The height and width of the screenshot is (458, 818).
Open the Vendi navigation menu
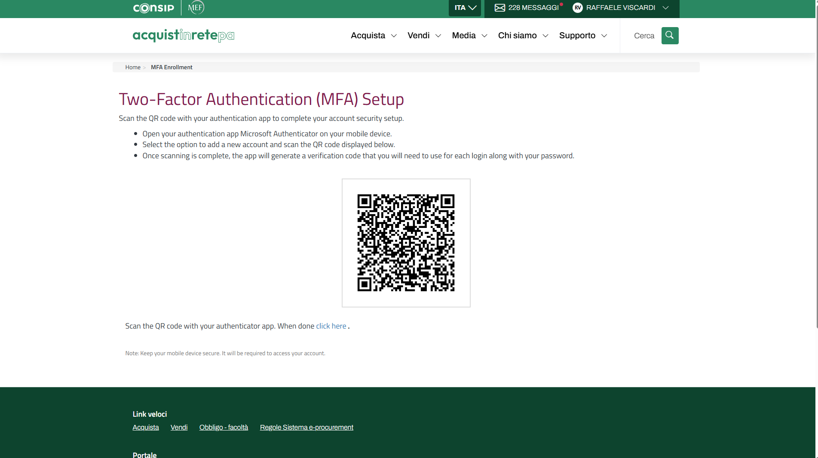[x=424, y=36]
